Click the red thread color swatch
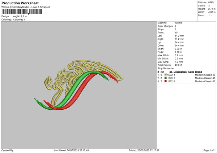 tap(166, 82)
